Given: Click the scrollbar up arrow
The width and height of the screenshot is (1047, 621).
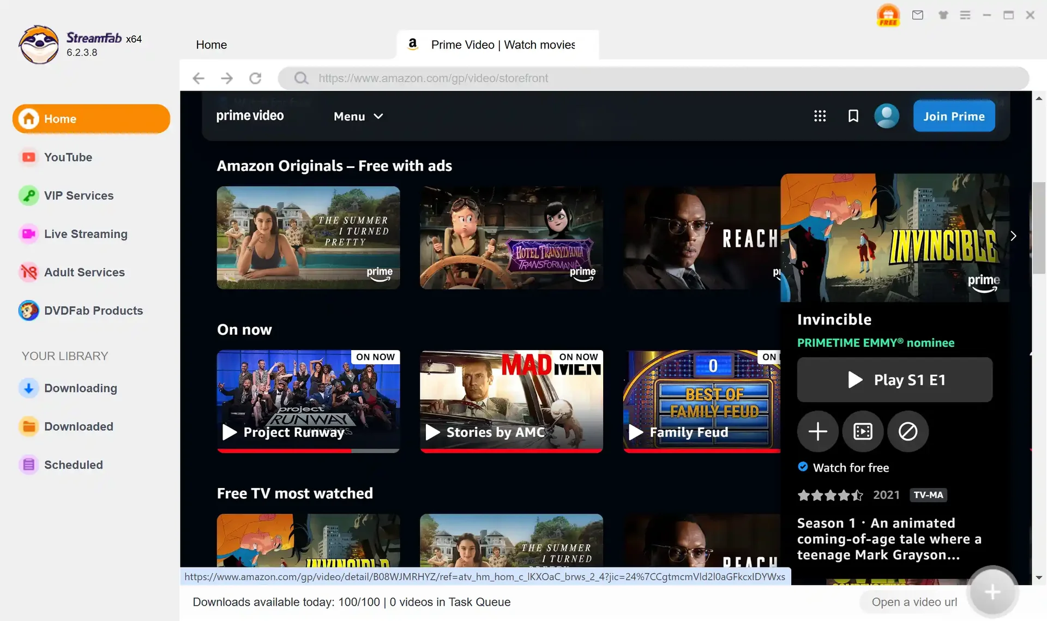Looking at the screenshot, I should click(x=1039, y=99).
